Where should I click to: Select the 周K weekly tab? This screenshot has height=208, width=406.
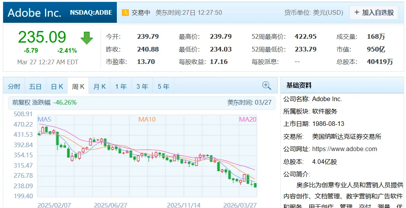[x=78, y=86]
